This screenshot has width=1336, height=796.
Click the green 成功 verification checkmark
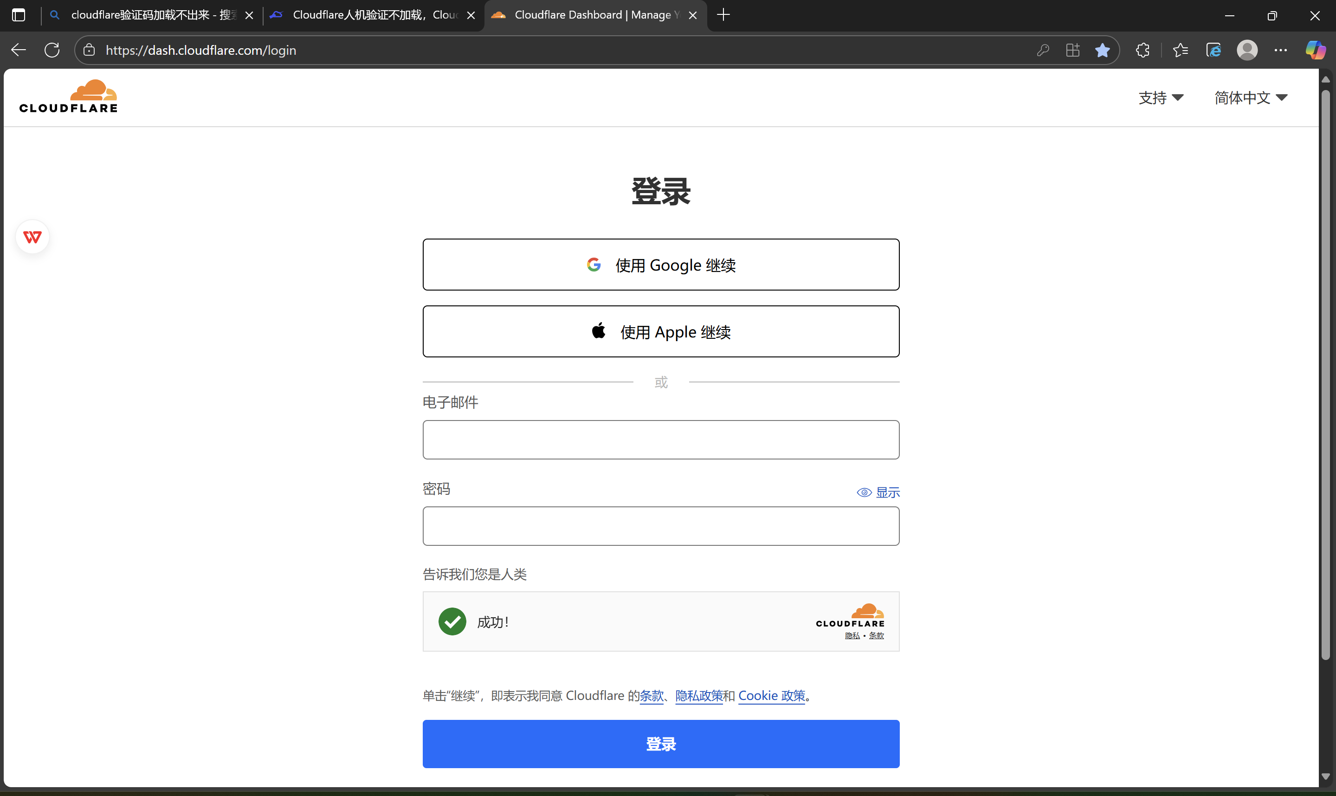pos(452,621)
